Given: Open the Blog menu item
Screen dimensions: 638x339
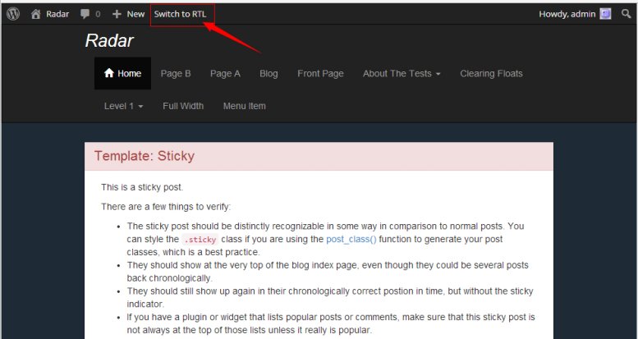Looking at the screenshot, I should [269, 74].
